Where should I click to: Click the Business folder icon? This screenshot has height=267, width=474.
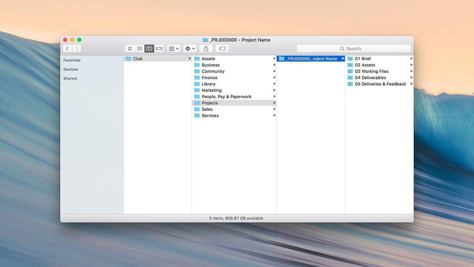[x=197, y=65]
